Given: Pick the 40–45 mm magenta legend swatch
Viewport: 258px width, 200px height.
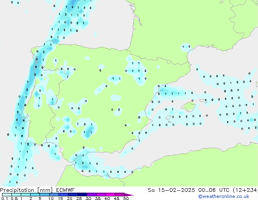Looking at the screenshot, I should 110,195.
